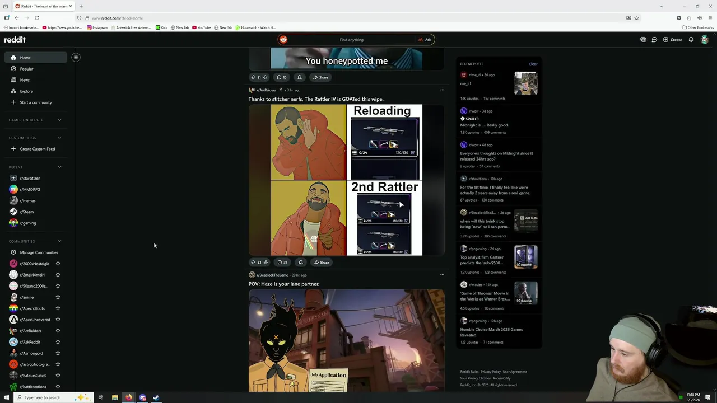
Task: Open the Instagram bookmark
Action: click(x=97, y=27)
